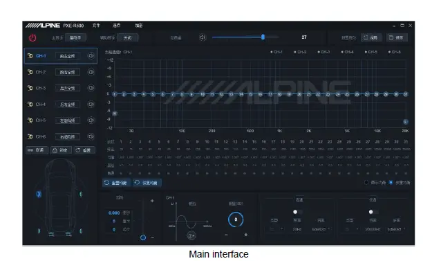
Task: Open the CH-5 speaker type dropdown
Action: click(68, 120)
